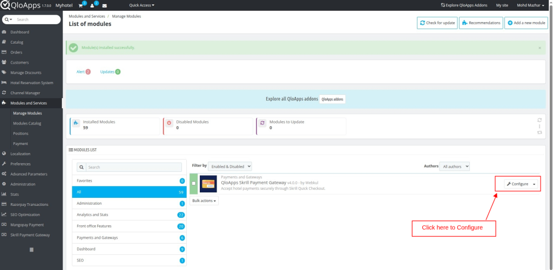Click the Disabled Modules power icon
This screenshot has width=553, height=270.
coord(169,123)
